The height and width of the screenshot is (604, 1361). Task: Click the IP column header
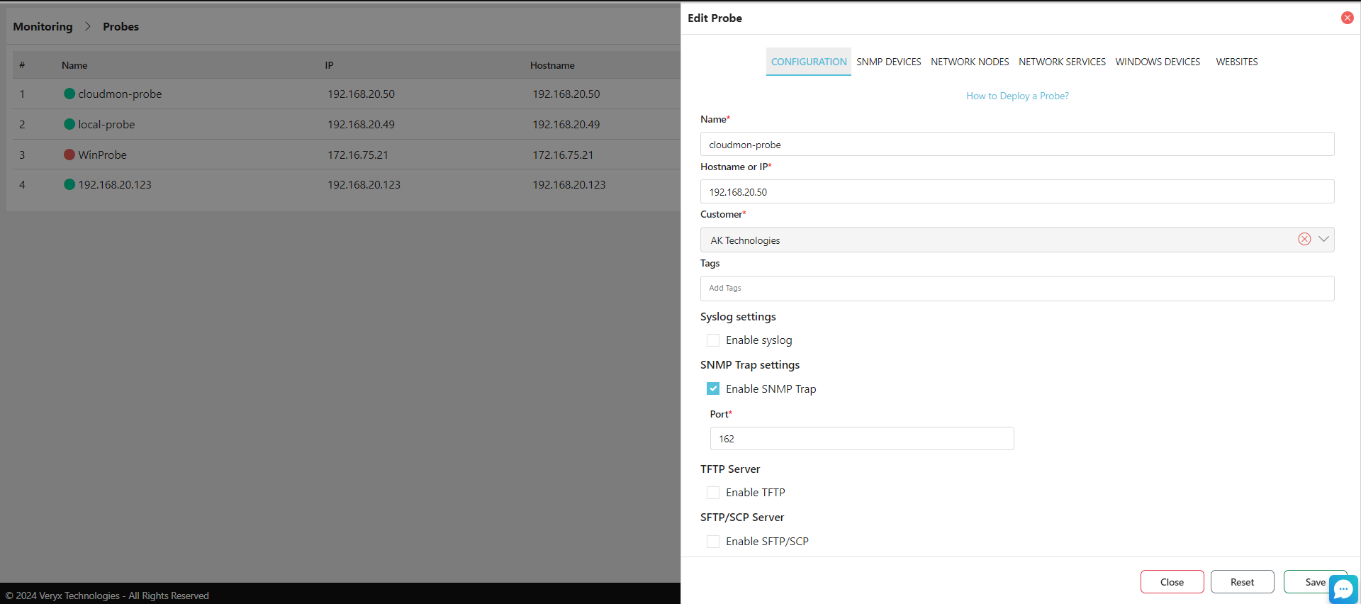(x=329, y=65)
